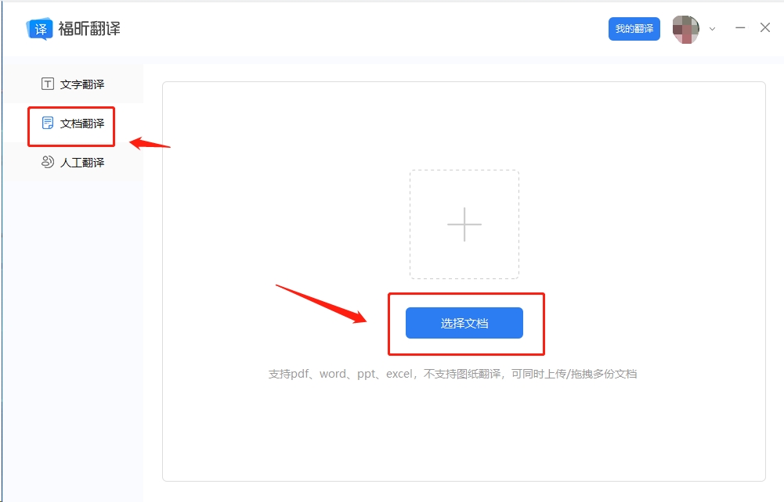Click the 我的翻译 blue button
Screen dimensions: 784x502
coord(634,28)
